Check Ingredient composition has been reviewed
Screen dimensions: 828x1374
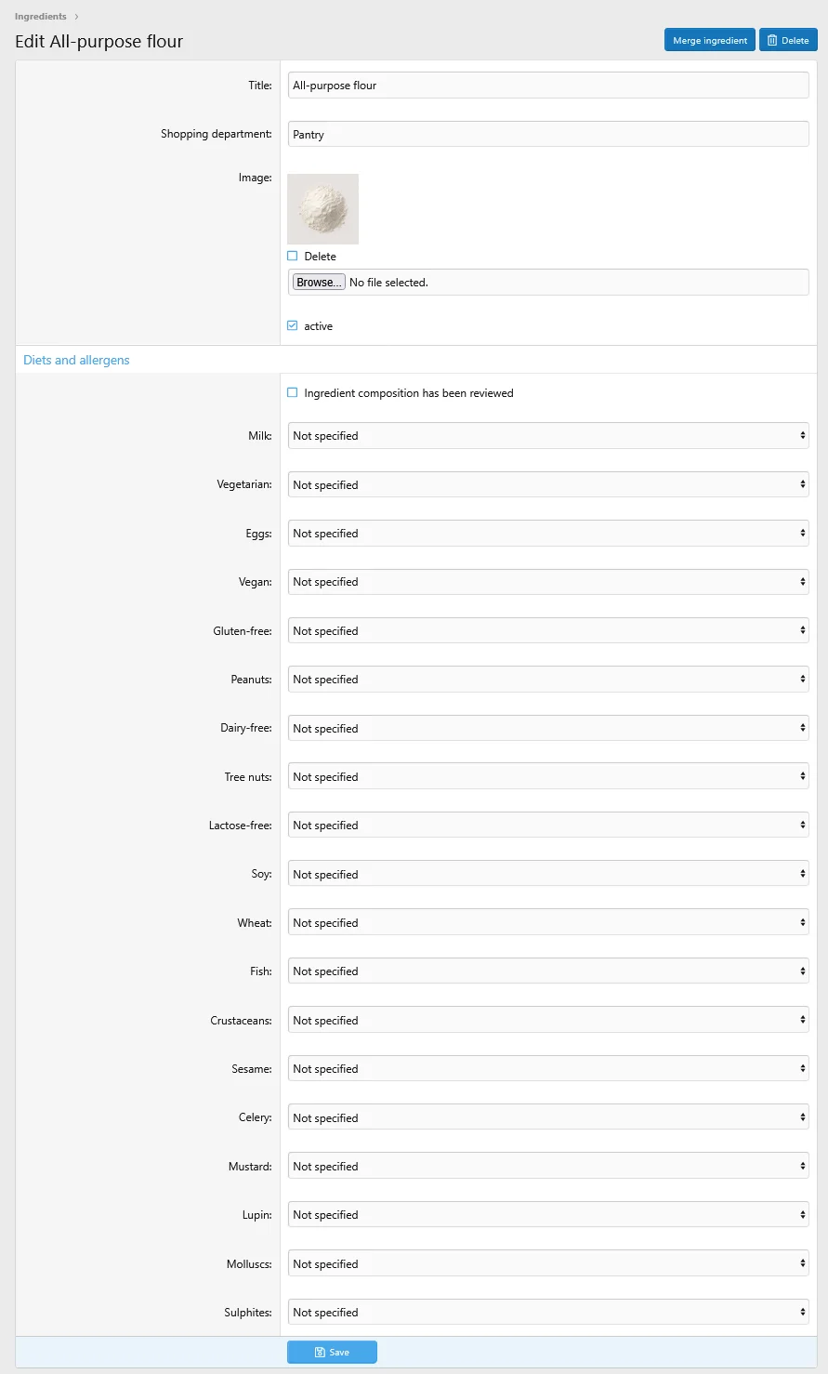(x=293, y=393)
